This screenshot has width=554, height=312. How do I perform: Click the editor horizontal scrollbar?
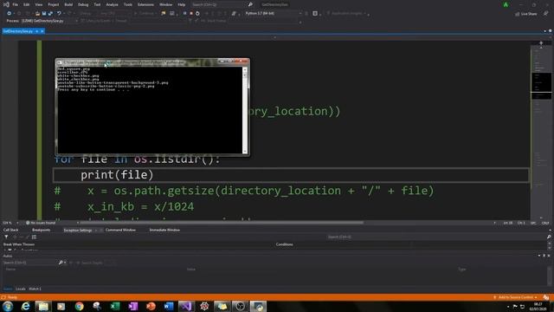click(x=222, y=223)
